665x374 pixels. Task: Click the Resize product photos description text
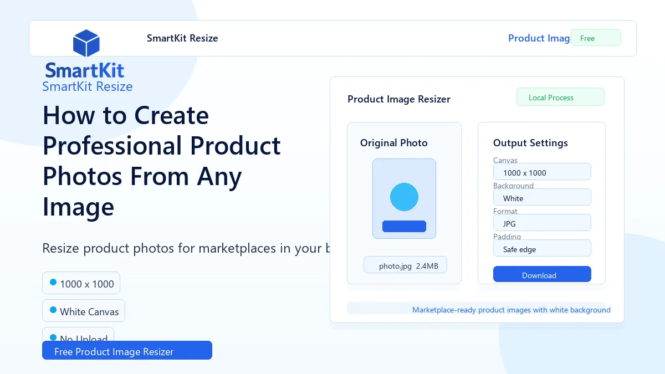click(186, 248)
